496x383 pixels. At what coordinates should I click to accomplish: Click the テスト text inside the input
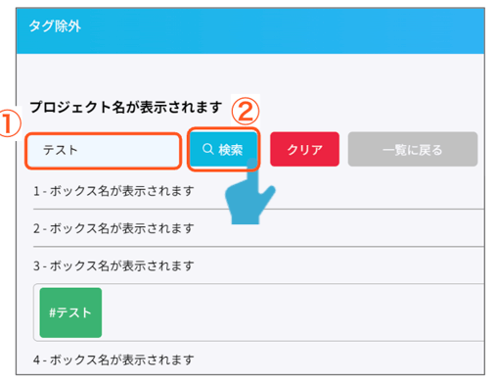click(x=61, y=150)
